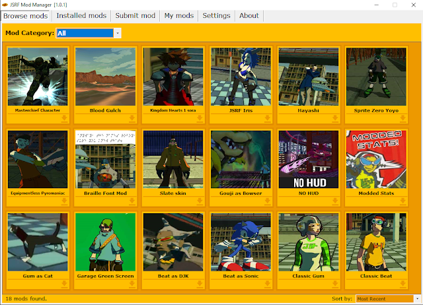Image resolution: width=423 pixels, height=305 pixels.
Task: Open the About tab
Action: point(249,16)
